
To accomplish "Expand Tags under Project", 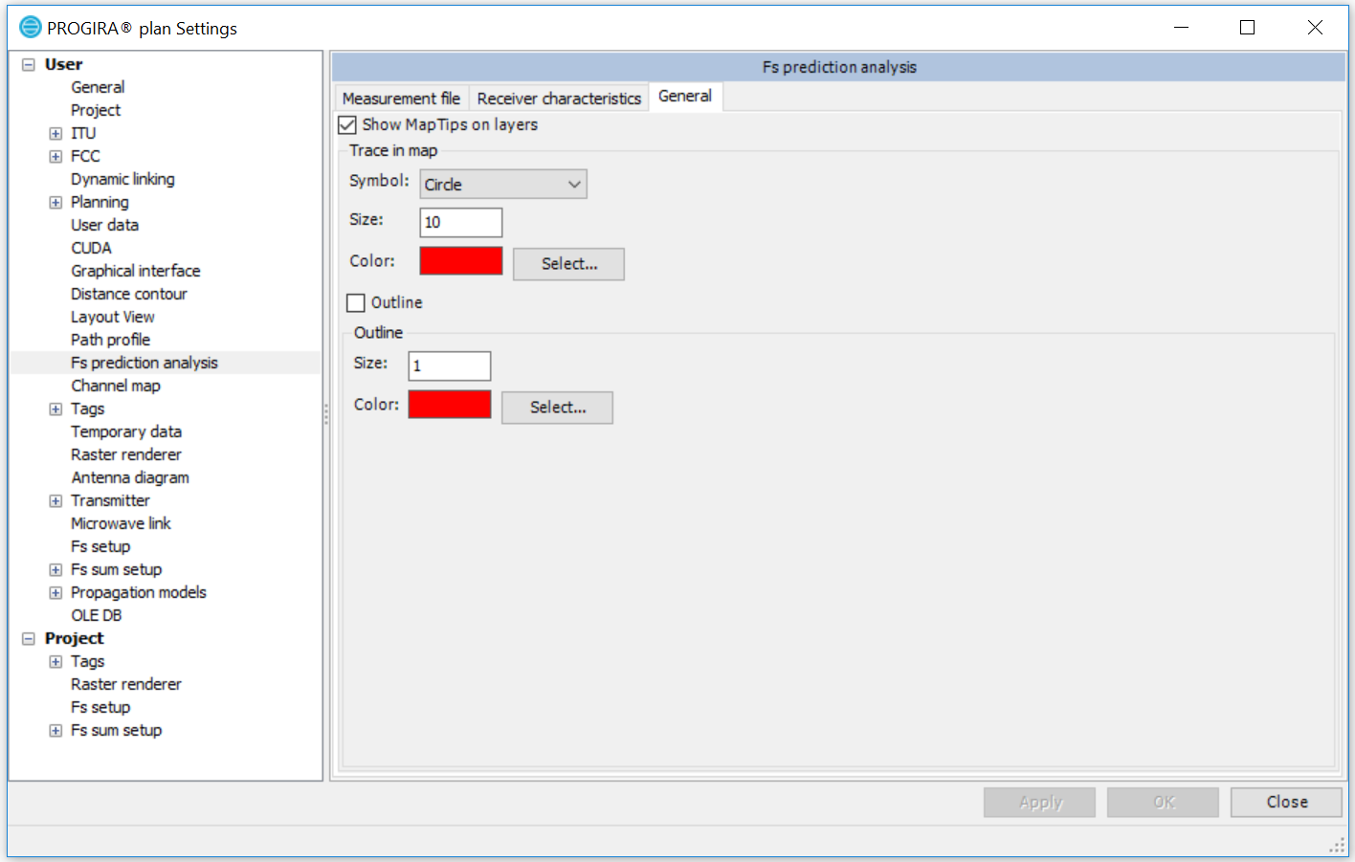I will pyautogui.click(x=55, y=661).
